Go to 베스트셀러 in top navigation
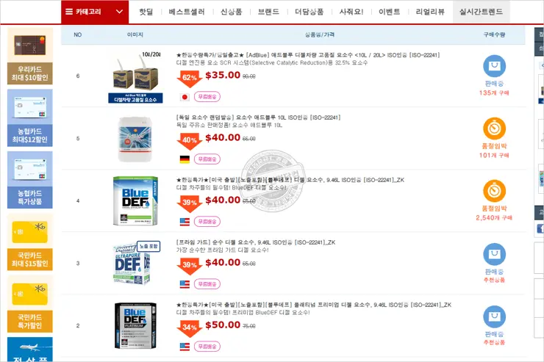The image size is (544, 362). pyautogui.click(x=187, y=12)
